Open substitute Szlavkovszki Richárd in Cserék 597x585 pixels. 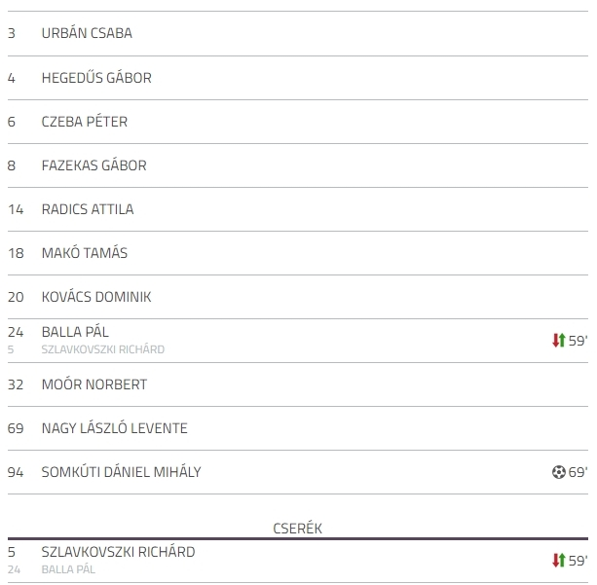point(118,552)
